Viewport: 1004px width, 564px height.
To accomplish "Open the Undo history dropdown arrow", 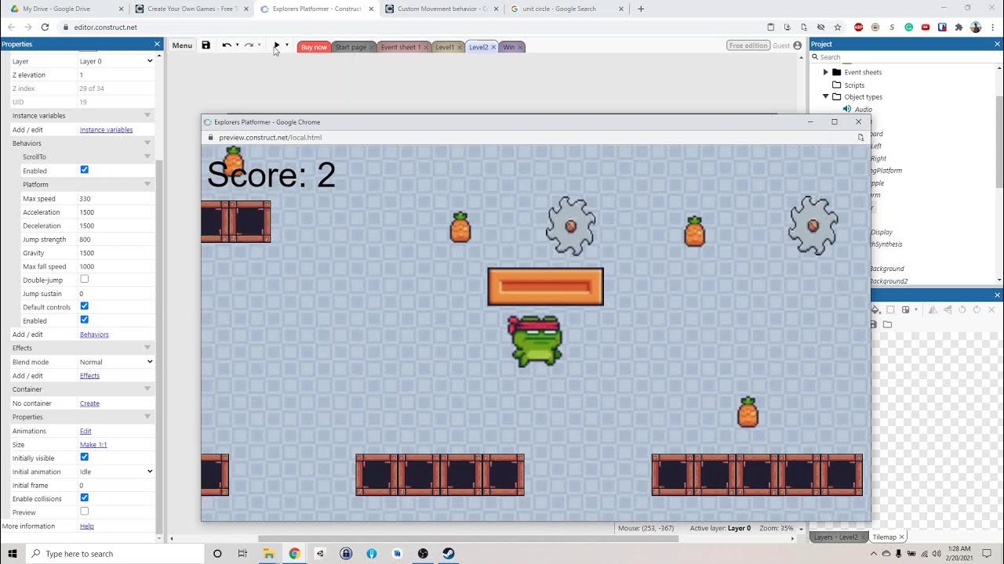I will (x=237, y=45).
